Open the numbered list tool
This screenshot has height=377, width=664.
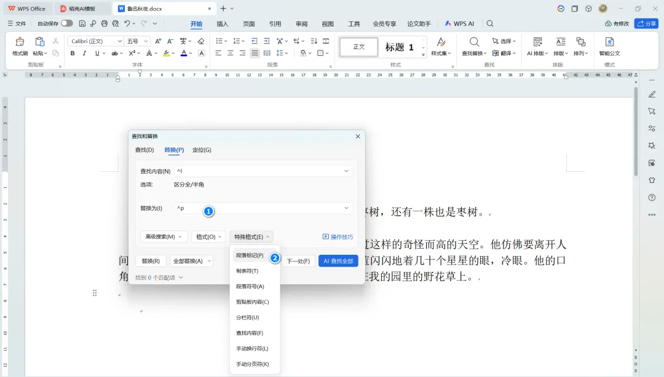click(237, 41)
